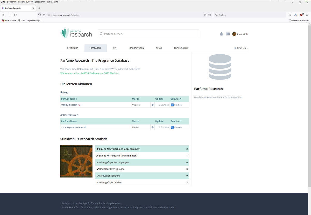Open the Leonas pour Homme perfume link

click(x=72, y=127)
